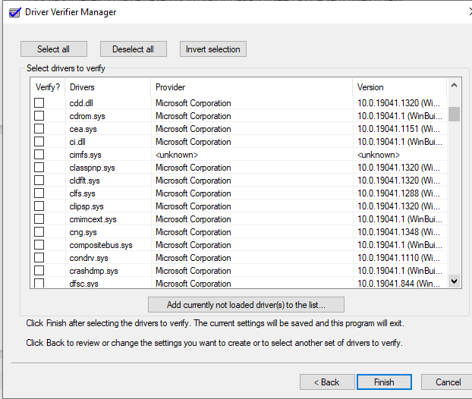Image resolution: width=472 pixels, height=399 pixels.
Task: Click the Verify? column header
Action: click(x=47, y=87)
